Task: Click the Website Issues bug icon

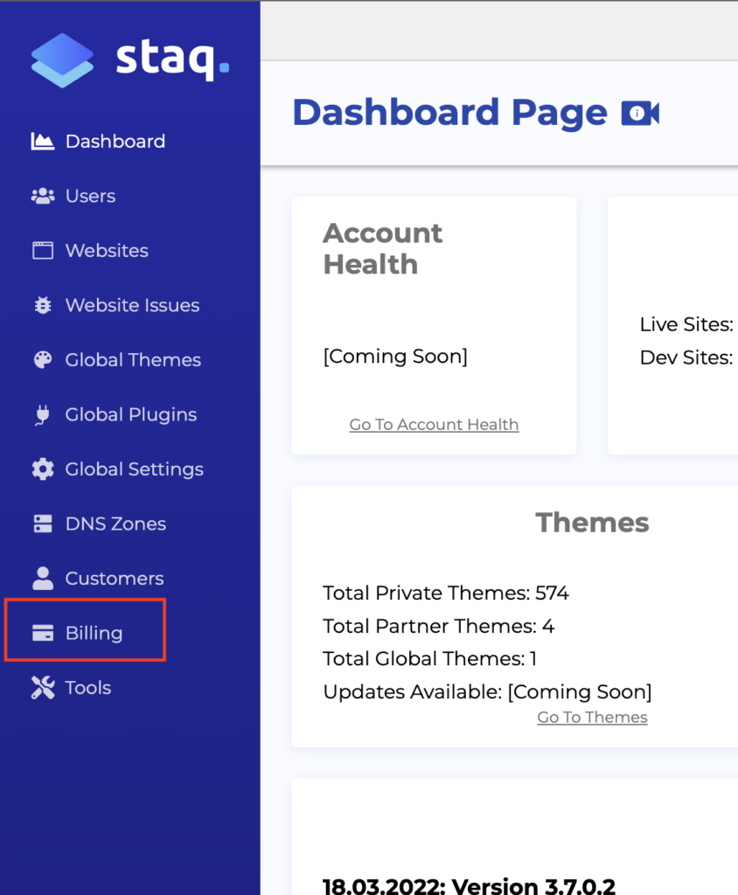Action: pyautogui.click(x=42, y=305)
